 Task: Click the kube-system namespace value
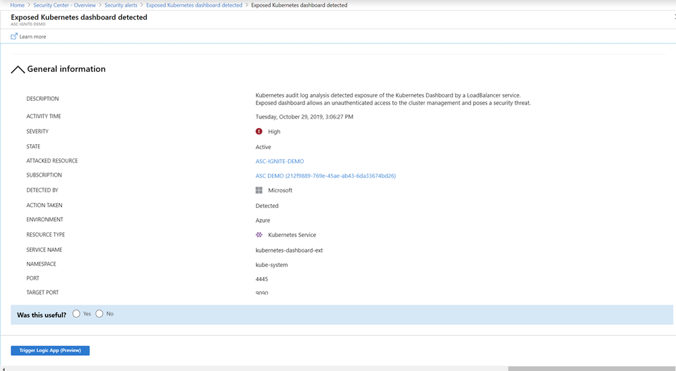[x=271, y=265]
